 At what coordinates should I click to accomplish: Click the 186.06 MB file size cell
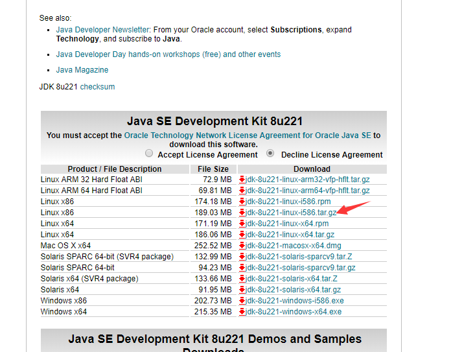coord(213,235)
